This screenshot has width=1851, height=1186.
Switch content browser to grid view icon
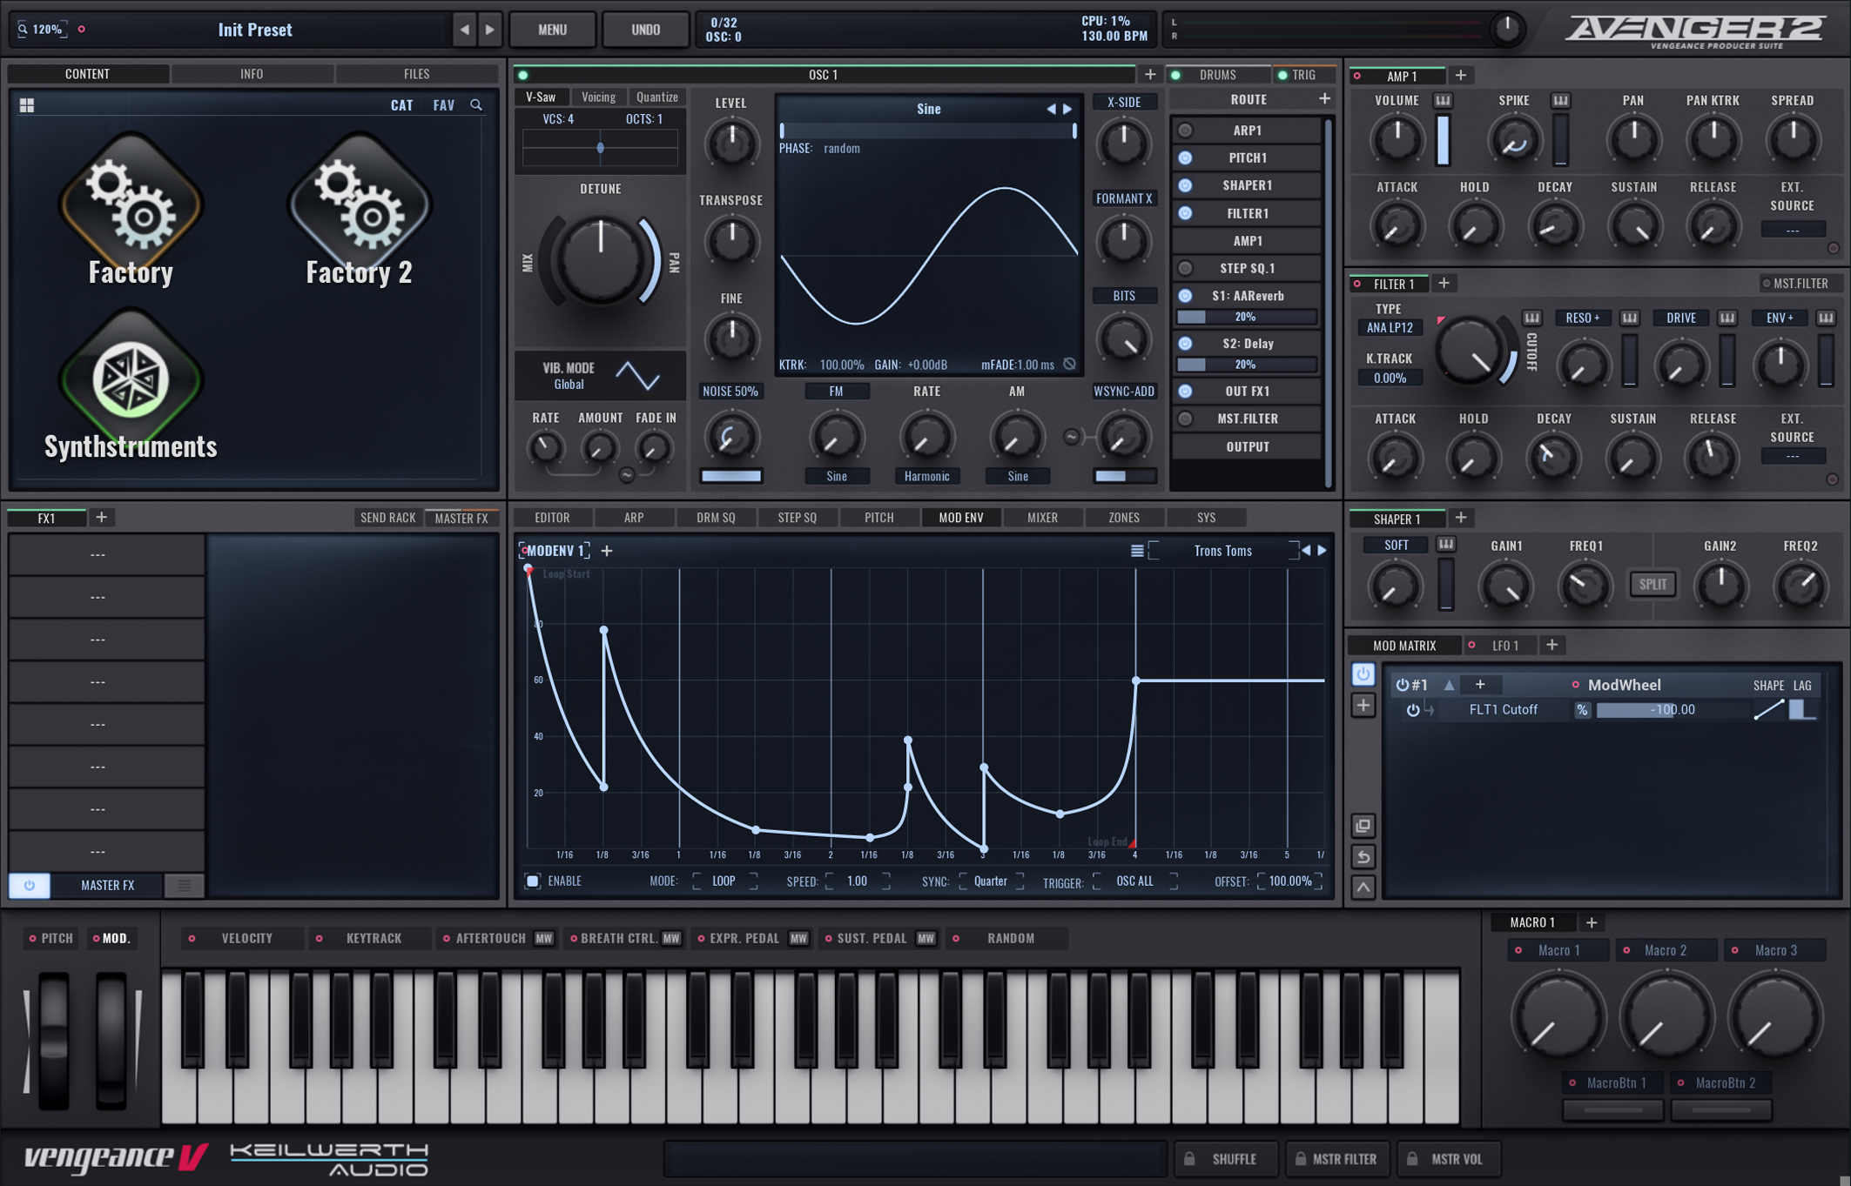point(27,105)
